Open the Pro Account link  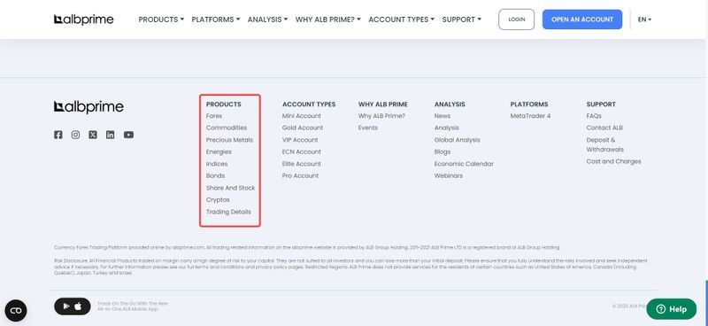point(300,175)
